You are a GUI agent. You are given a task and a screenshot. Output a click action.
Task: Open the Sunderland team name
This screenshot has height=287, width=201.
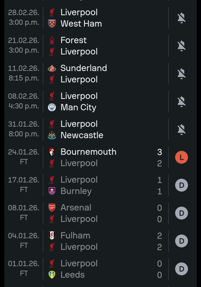(x=84, y=68)
